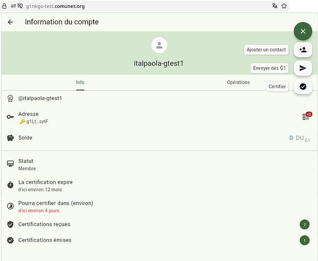The height and width of the screenshot is (261, 318).
Task: Open the address QR code icon
Action: click(x=306, y=117)
